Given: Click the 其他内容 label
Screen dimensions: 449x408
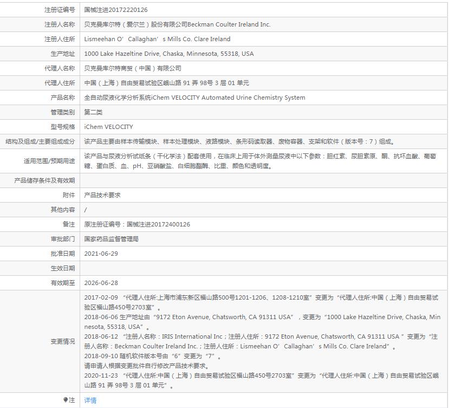Looking at the screenshot, I should pyautogui.click(x=63, y=210).
